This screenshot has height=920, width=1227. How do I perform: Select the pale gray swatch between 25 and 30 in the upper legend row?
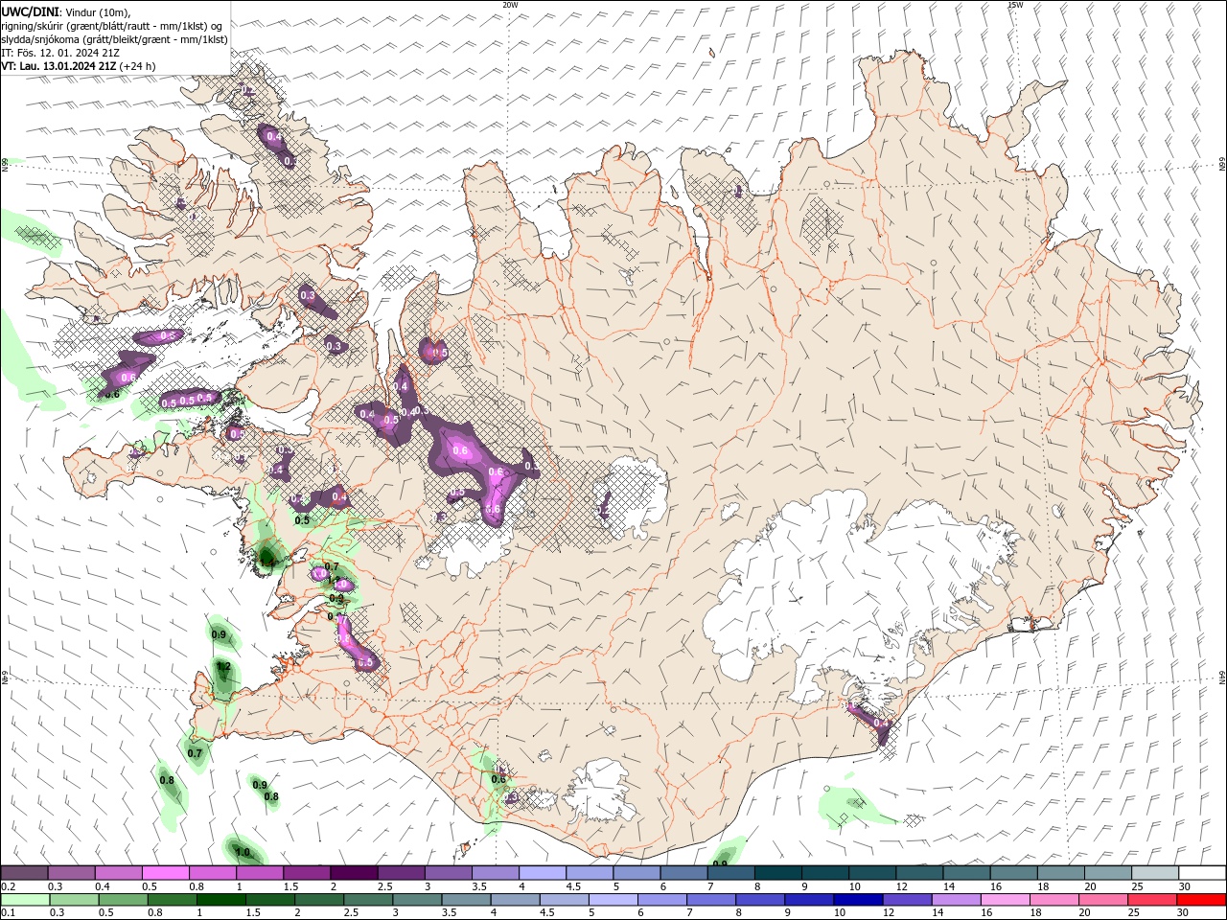pyautogui.click(x=1155, y=873)
